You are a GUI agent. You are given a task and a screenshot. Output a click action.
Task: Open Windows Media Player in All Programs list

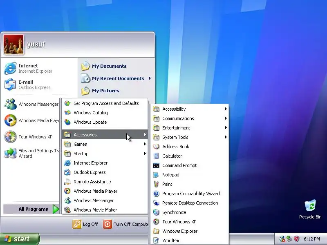[x=105, y=191]
